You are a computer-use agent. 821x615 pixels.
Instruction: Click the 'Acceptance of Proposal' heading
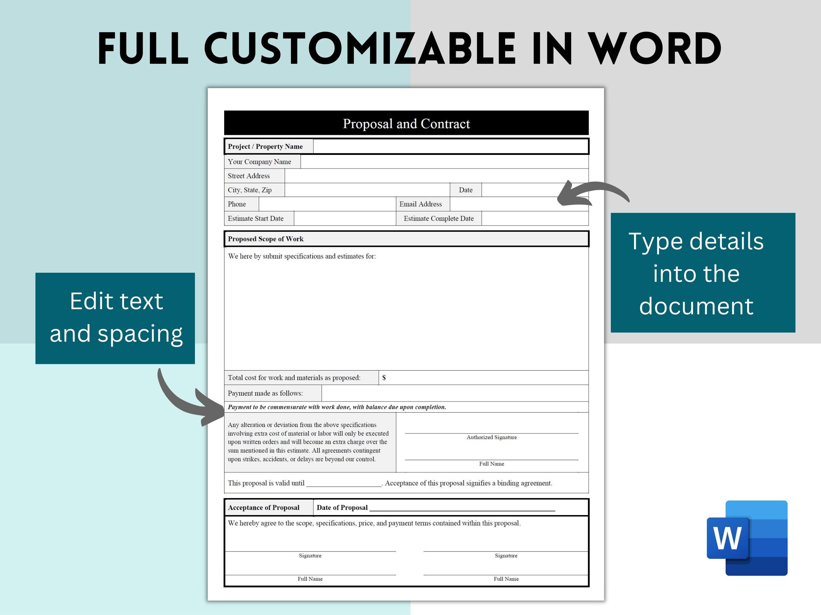click(264, 507)
